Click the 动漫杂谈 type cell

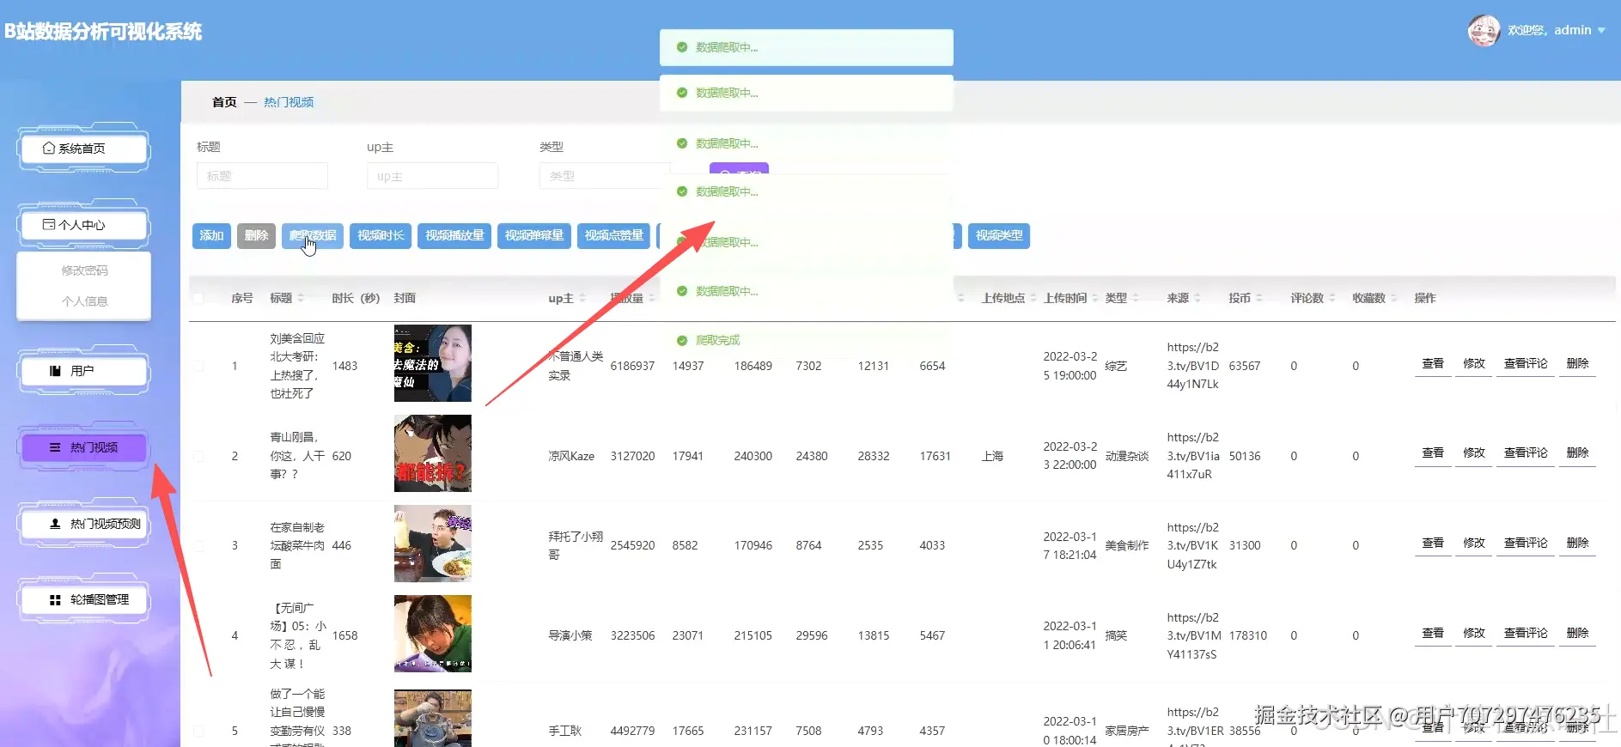pos(1127,456)
